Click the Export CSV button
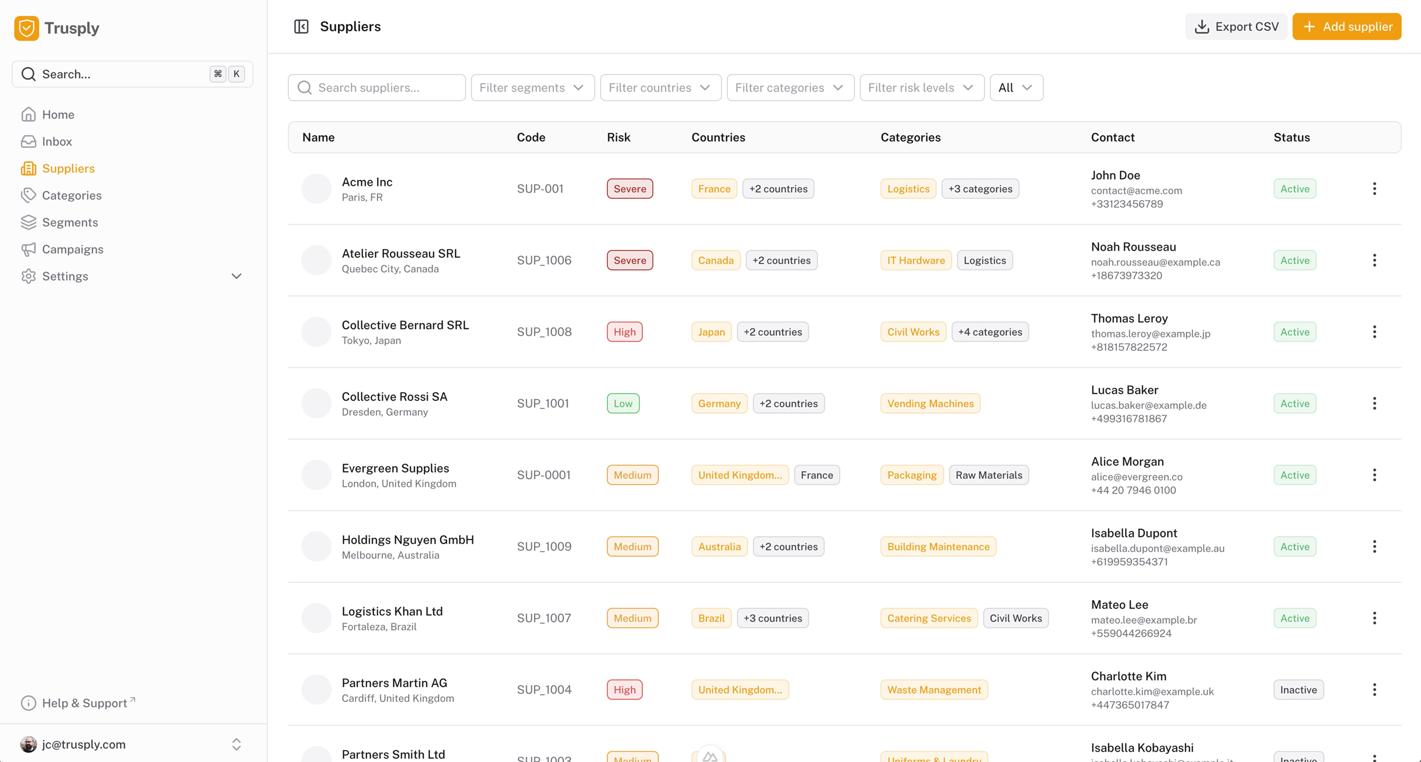This screenshot has height=762, width=1421. (x=1236, y=27)
